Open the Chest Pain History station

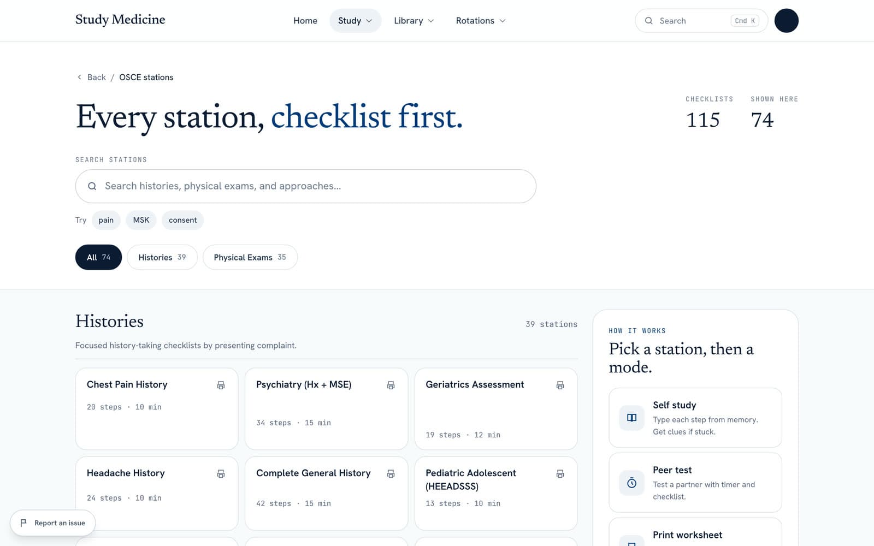[x=157, y=409]
